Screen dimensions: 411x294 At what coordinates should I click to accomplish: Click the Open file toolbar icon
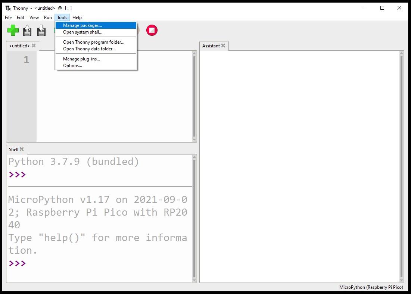pos(27,30)
